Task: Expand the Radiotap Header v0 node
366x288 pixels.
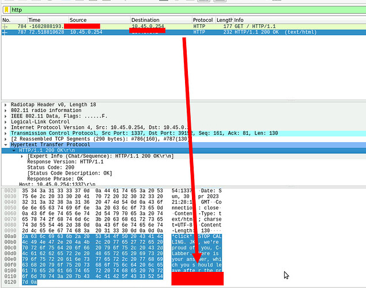Action: 6,105
